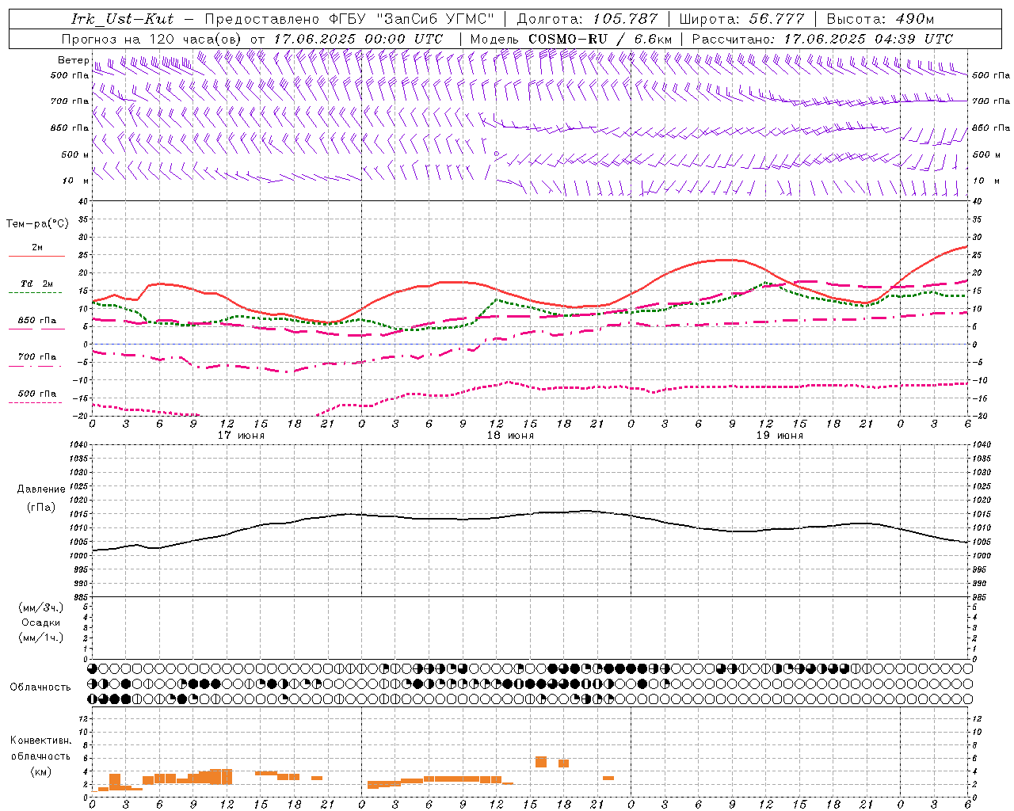Click the station name Irk_Ust-Kut
Screen dimensions: 1014x811
[x=123, y=19]
